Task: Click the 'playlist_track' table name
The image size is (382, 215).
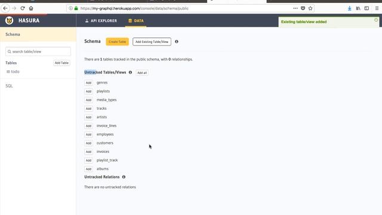Action: [107, 160]
